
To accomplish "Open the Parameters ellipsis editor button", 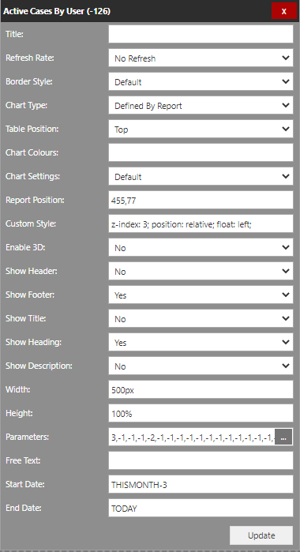I will (x=283, y=437).
